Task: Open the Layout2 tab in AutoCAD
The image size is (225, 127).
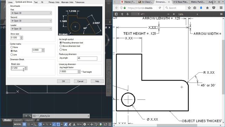Action: (30, 120)
